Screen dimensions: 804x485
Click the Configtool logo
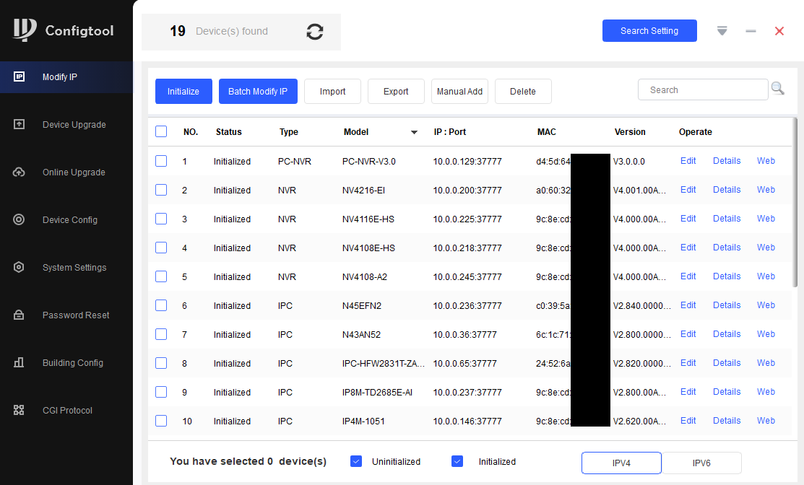(x=63, y=30)
